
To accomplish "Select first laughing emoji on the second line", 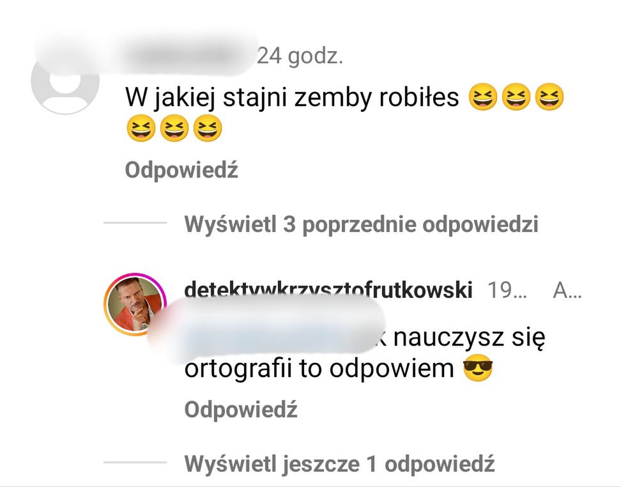I will 141,128.
